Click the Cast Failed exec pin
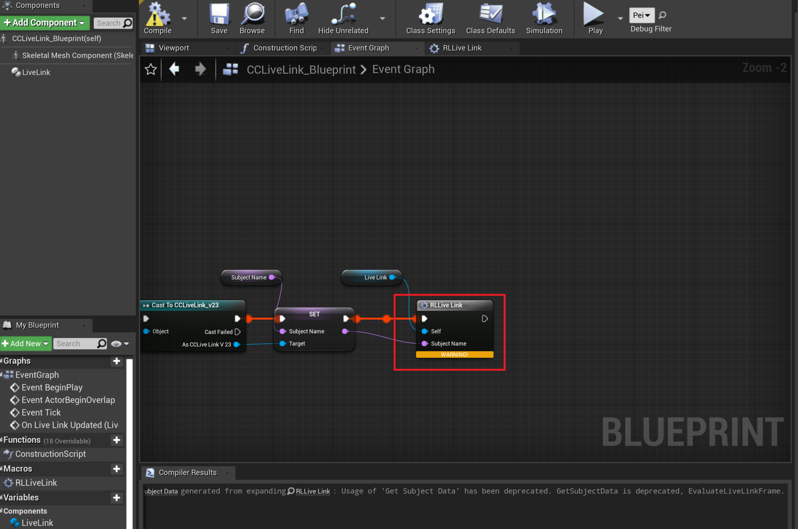The height and width of the screenshot is (529, 798). click(238, 332)
